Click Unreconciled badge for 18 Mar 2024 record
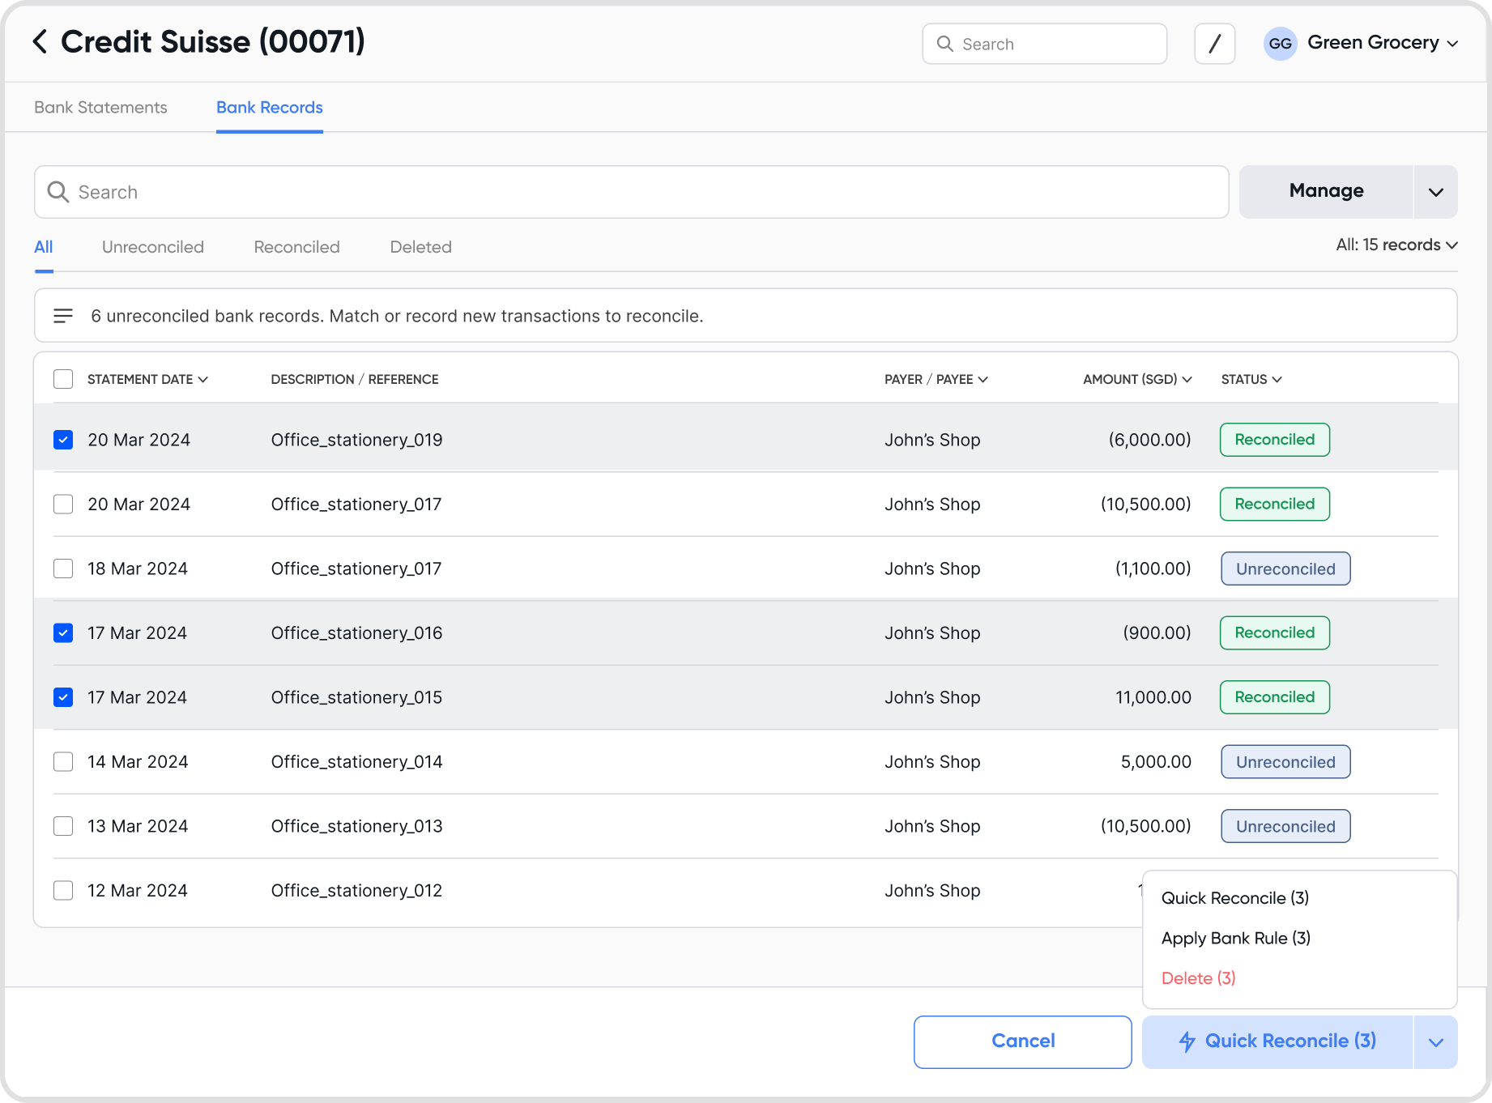The height and width of the screenshot is (1103, 1492). pyautogui.click(x=1285, y=569)
